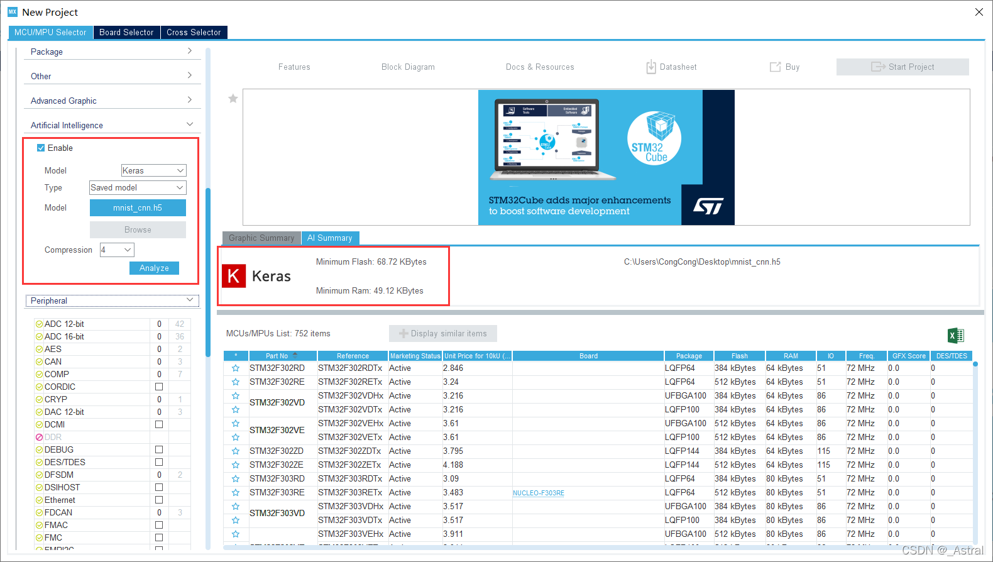Check the DSIHOST peripheral checkbox
Viewport: 993px width, 562px height.
159,487
